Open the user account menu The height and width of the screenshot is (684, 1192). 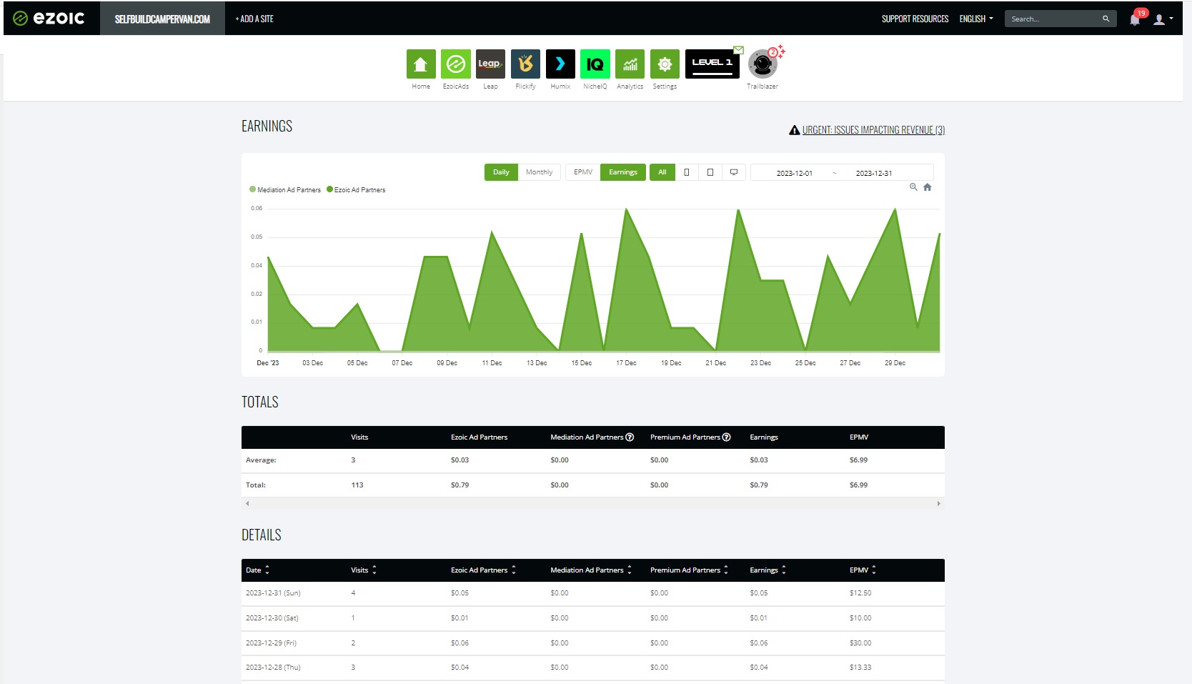1163,19
